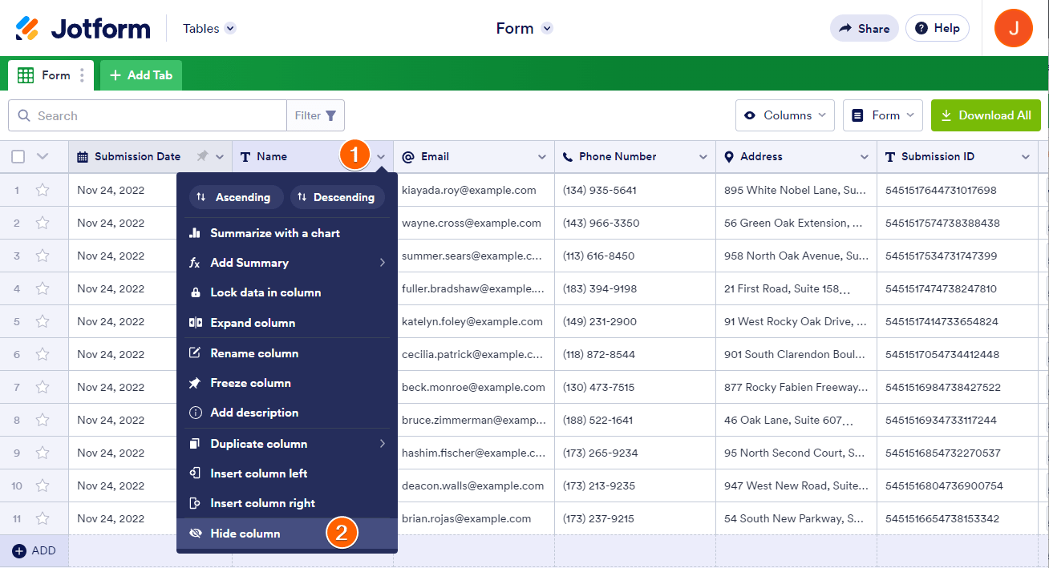Image resolution: width=1049 pixels, height=568 pixels.
Task: Sort column Ascending
Action: [237, 197]
